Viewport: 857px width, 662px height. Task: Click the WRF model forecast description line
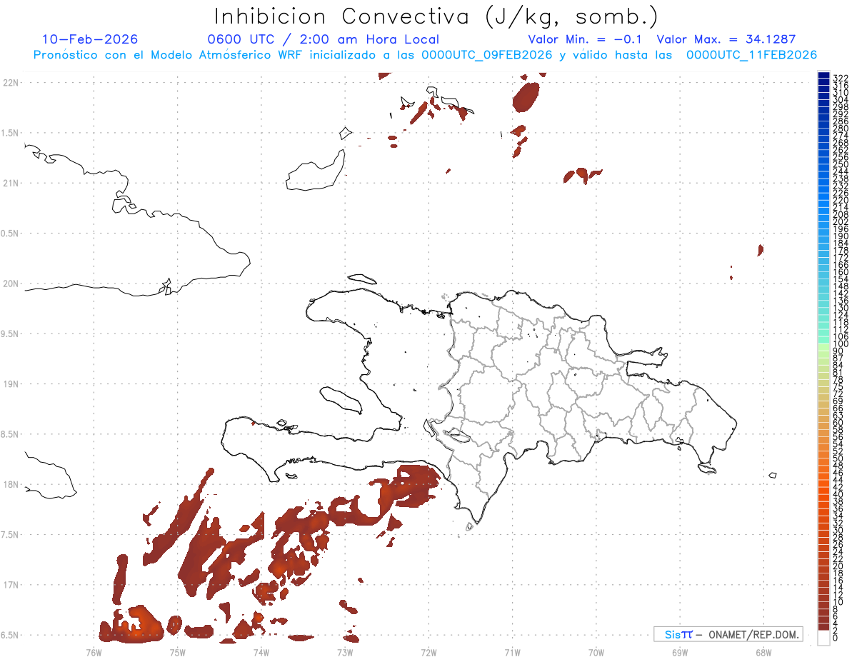[x=425, y=55]
